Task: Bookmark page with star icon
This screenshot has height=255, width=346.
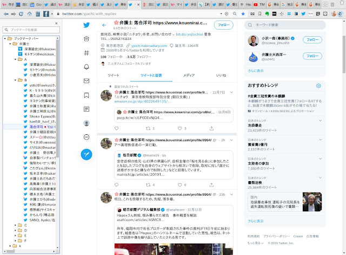Action: click(x=243, y=13)
